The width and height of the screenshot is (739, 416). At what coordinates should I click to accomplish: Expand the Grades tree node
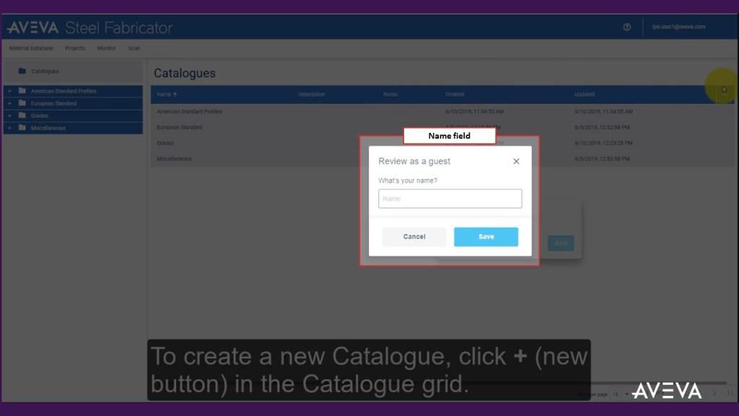[9, 116]
